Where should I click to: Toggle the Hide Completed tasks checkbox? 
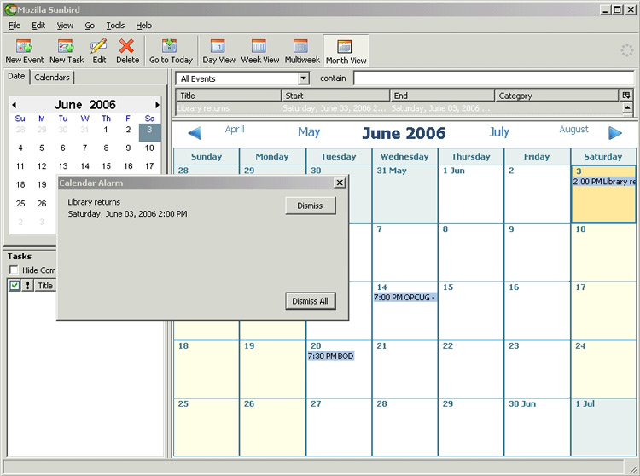(14, 270)
